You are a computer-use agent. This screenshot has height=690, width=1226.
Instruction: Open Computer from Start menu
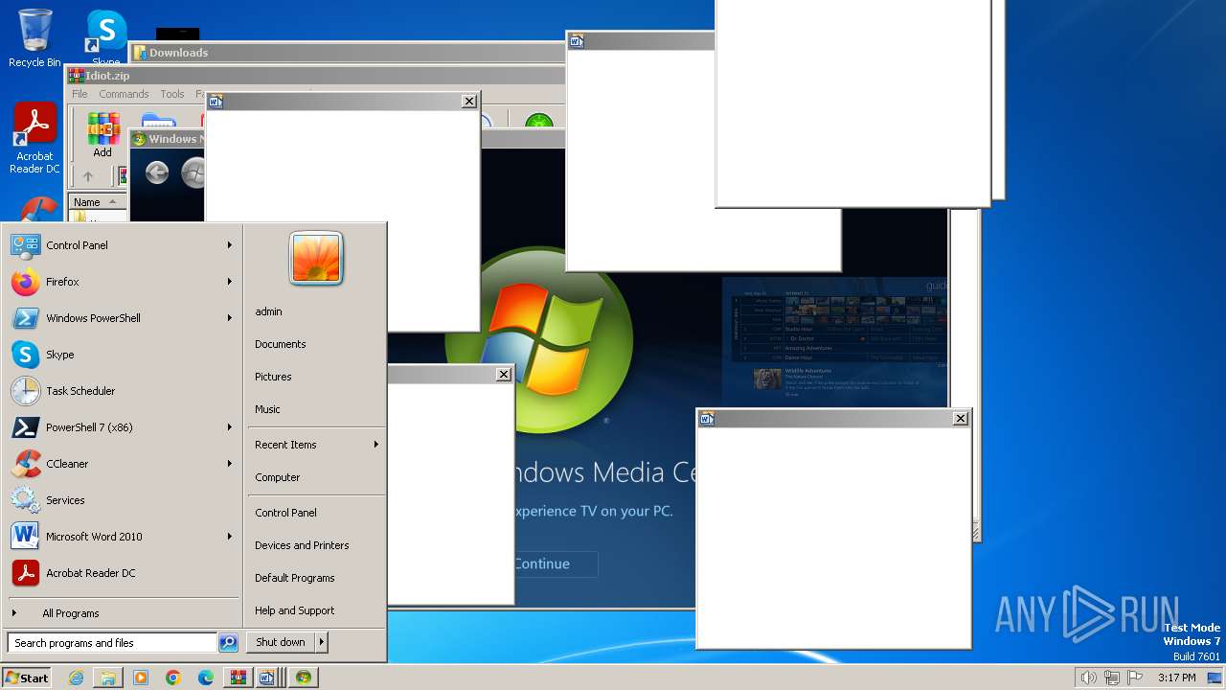[316, 477]
